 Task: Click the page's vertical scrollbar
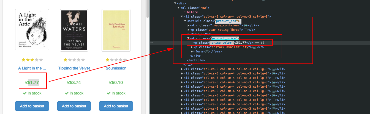(147, 8)
